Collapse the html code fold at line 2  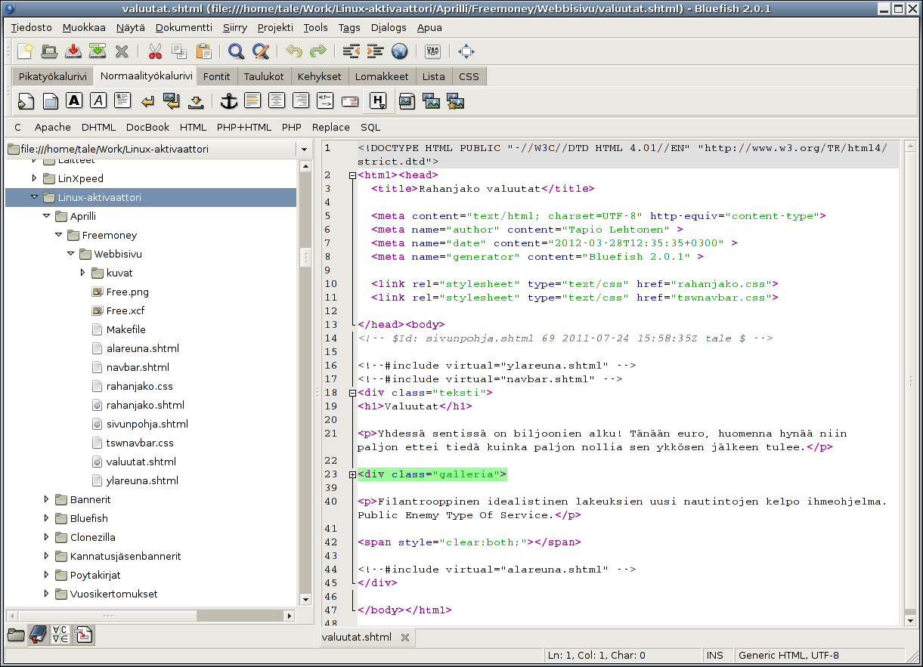[x=352, y=175]
